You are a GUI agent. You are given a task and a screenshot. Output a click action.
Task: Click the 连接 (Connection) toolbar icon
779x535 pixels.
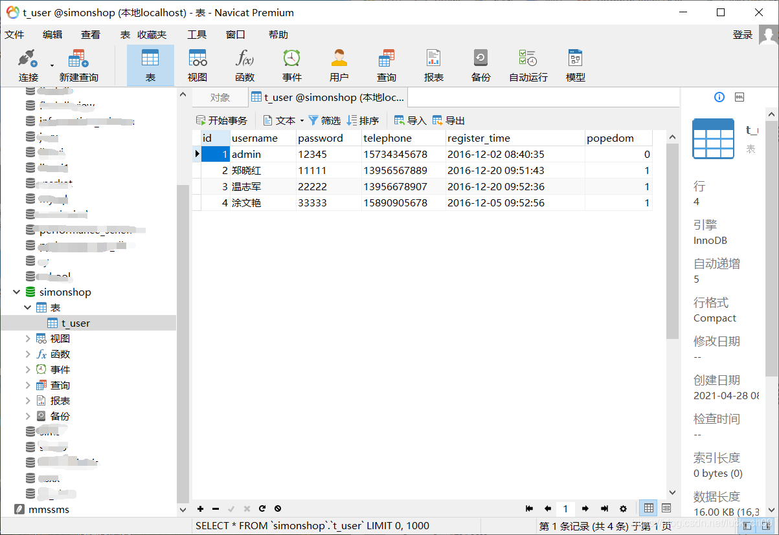point(28,65)
